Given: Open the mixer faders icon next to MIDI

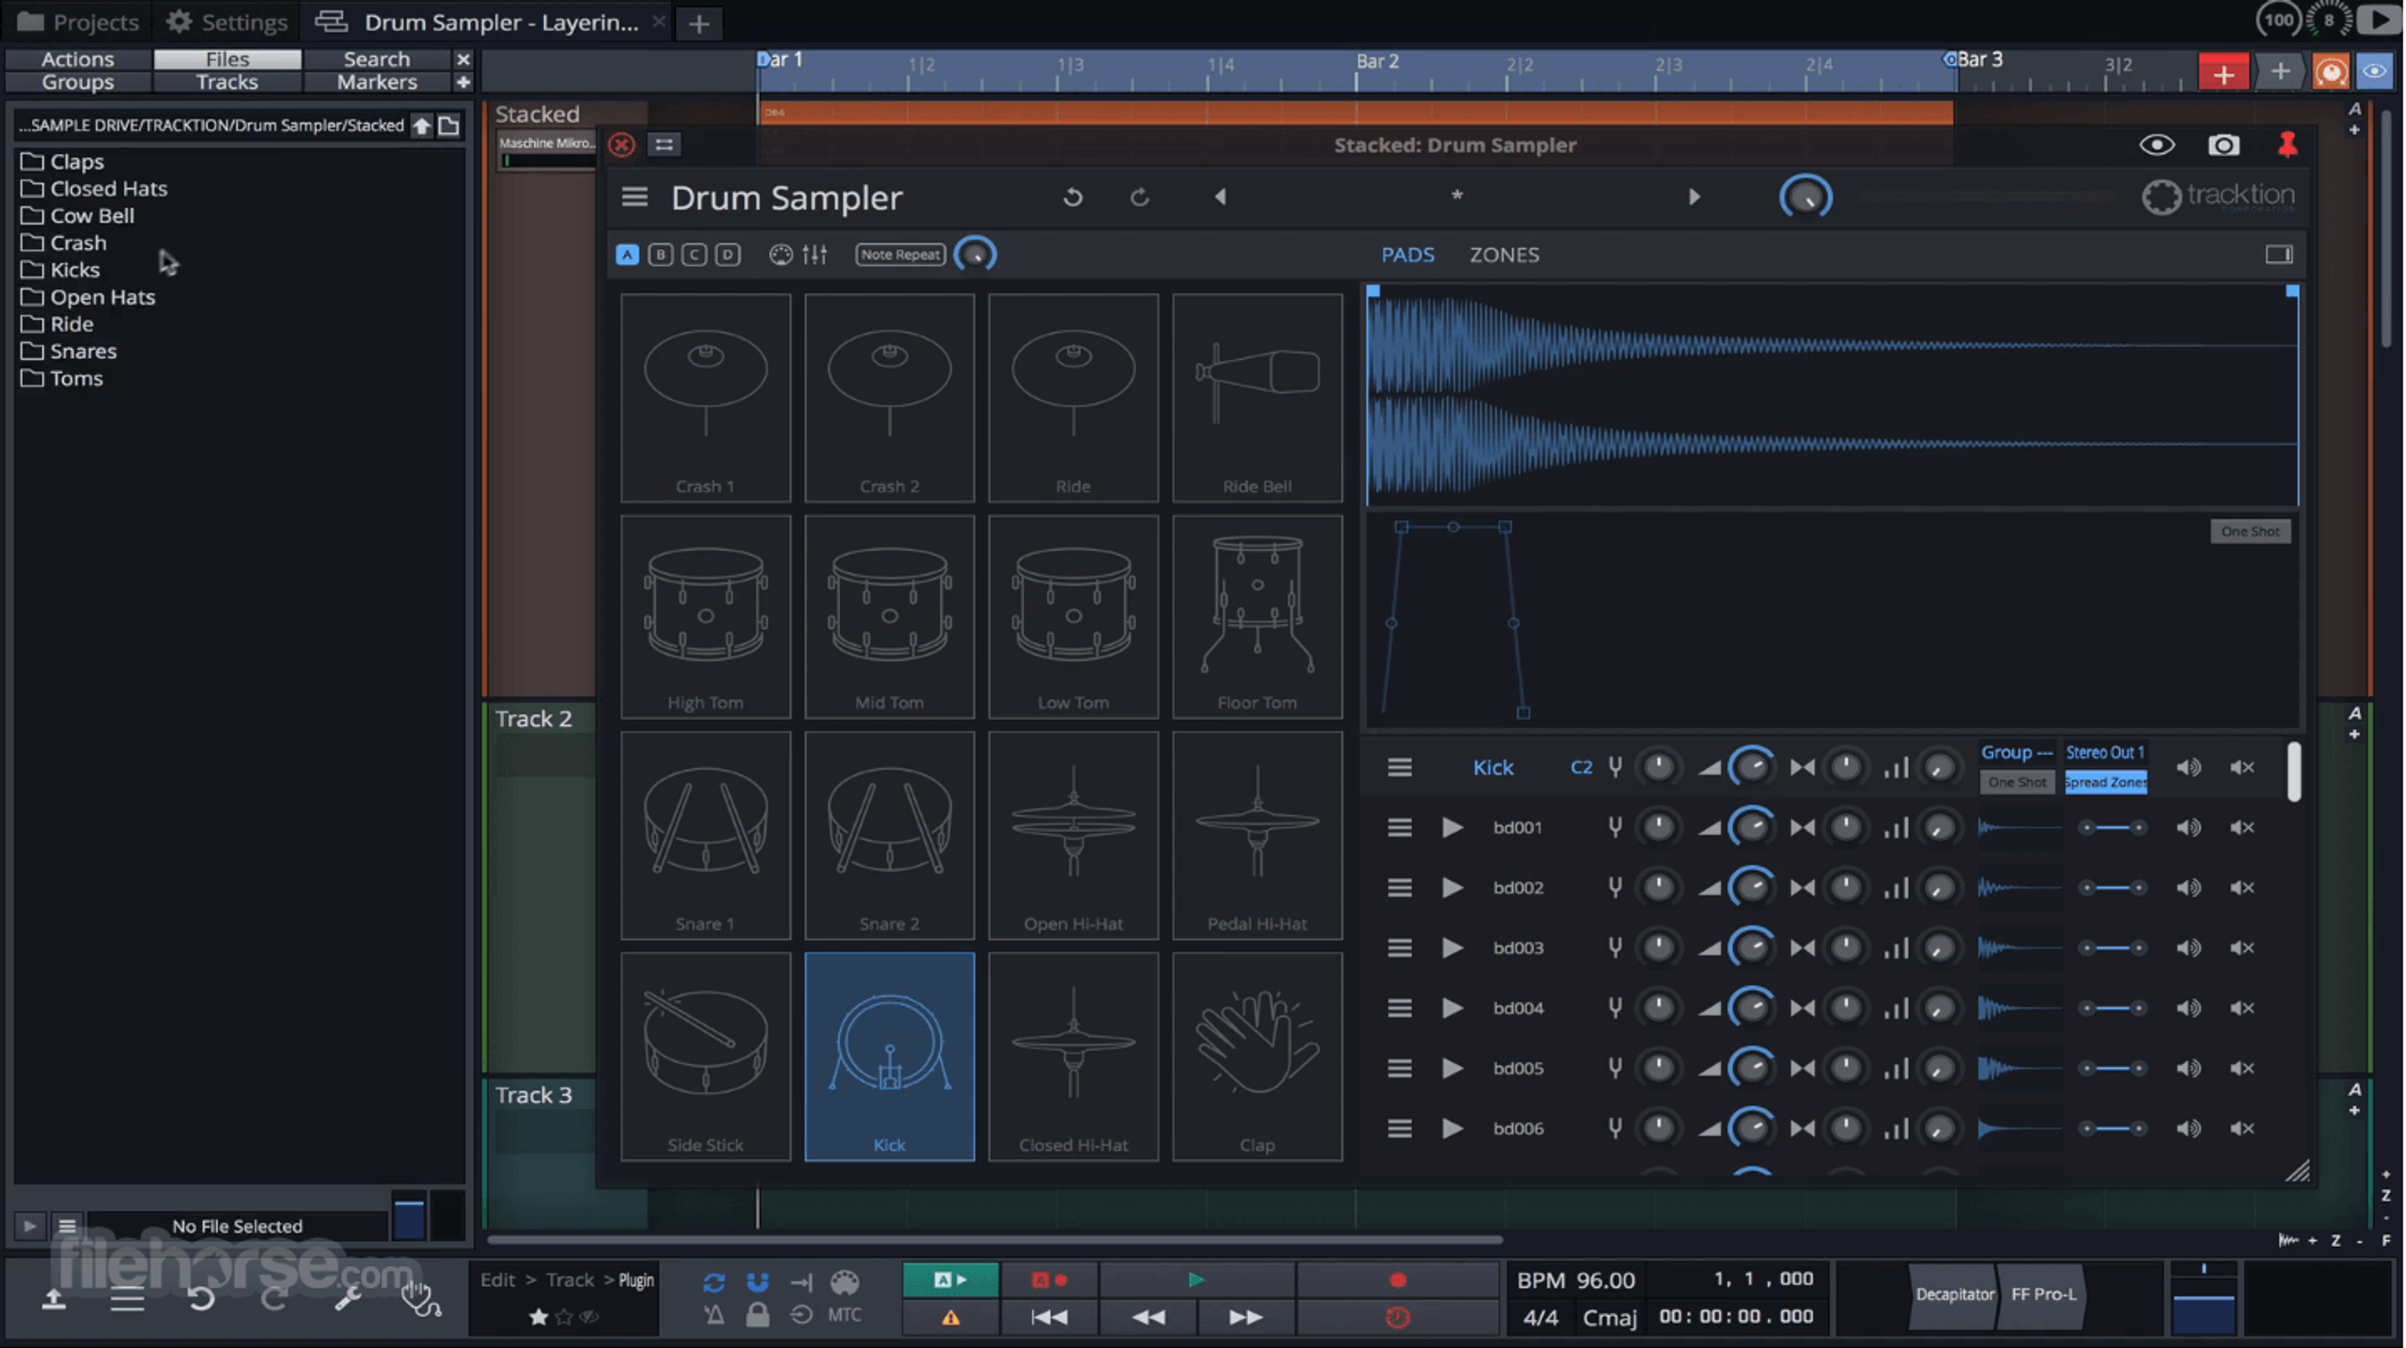Looking at the screenshot, I should (814, 254).
